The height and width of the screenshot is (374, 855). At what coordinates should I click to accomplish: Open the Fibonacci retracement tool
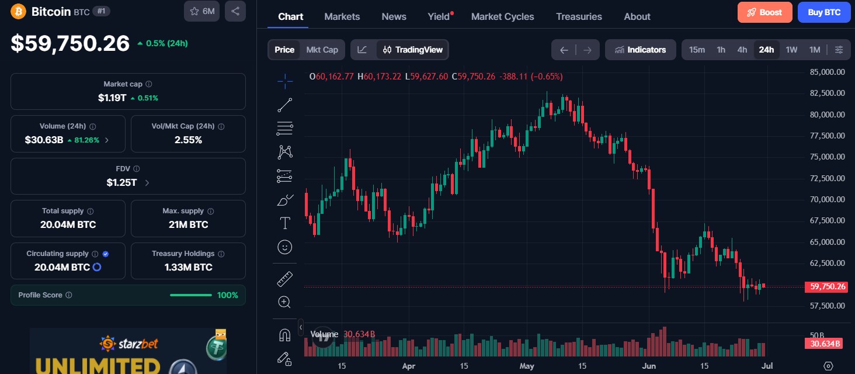click(285, 128)
